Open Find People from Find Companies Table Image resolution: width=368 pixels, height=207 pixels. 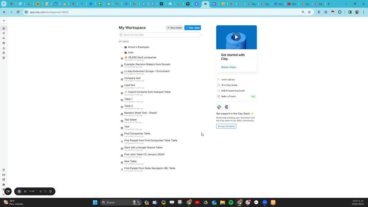[x=151, y=141]
